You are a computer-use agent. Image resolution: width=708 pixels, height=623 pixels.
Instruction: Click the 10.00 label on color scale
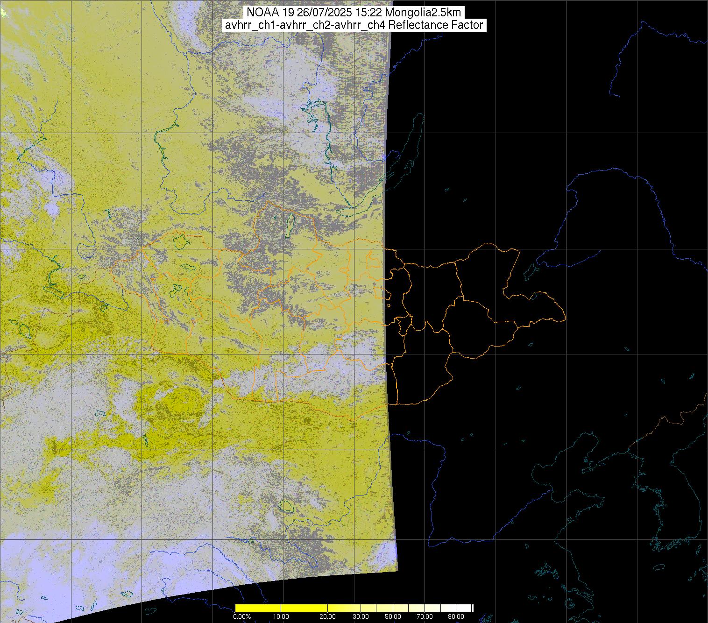(x=281, y=617)
